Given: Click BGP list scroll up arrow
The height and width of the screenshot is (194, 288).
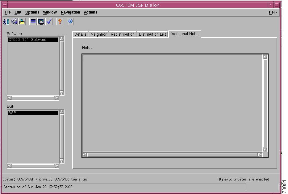Looking at the screenshot, I should pos(62,112).
